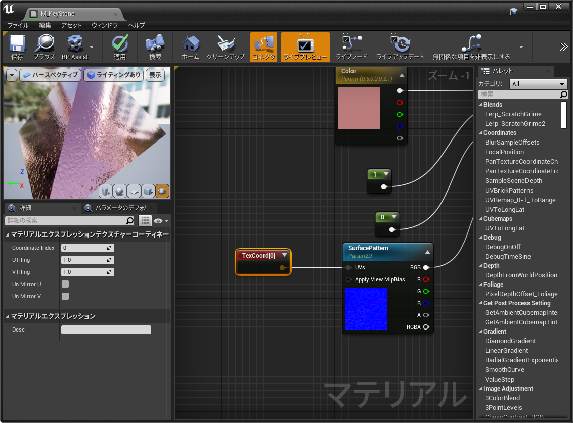
Task: Click Color node pink swatch
Action: (x=359, y=108)
